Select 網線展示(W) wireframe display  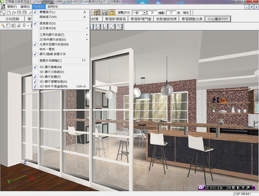tap(61, 17)
